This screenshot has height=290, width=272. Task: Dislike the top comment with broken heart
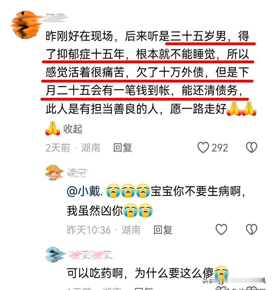(251, 148)
